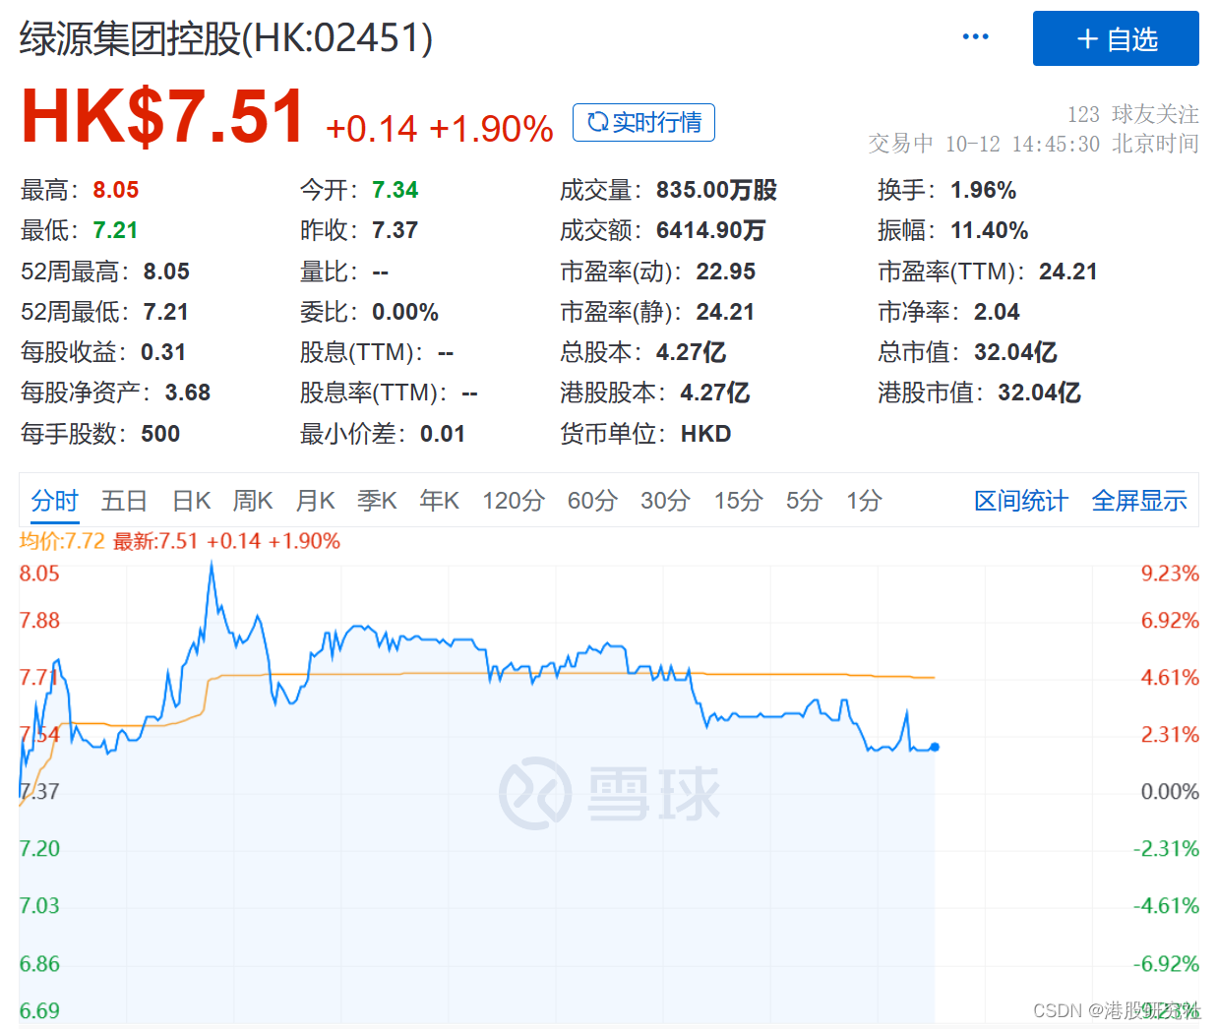1217x1029 pixels.
Task: Click the 最低 value 7.21
Action: pos(116,230)
